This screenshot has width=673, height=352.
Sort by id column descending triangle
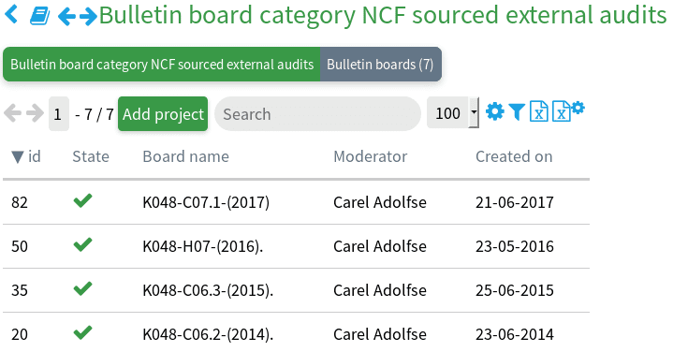(17, 157)
